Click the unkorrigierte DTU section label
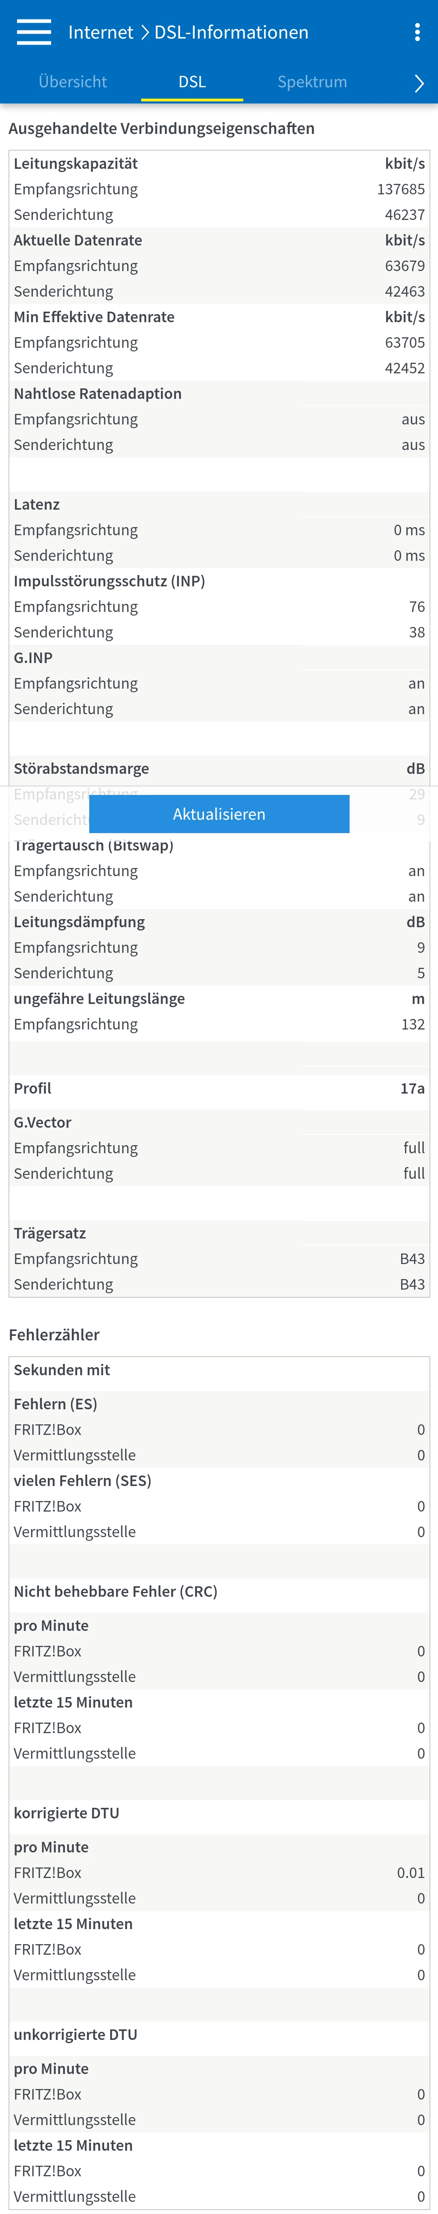Image resolution: width=438 pixels, height=2214 pixels. tap(75, 2035)
